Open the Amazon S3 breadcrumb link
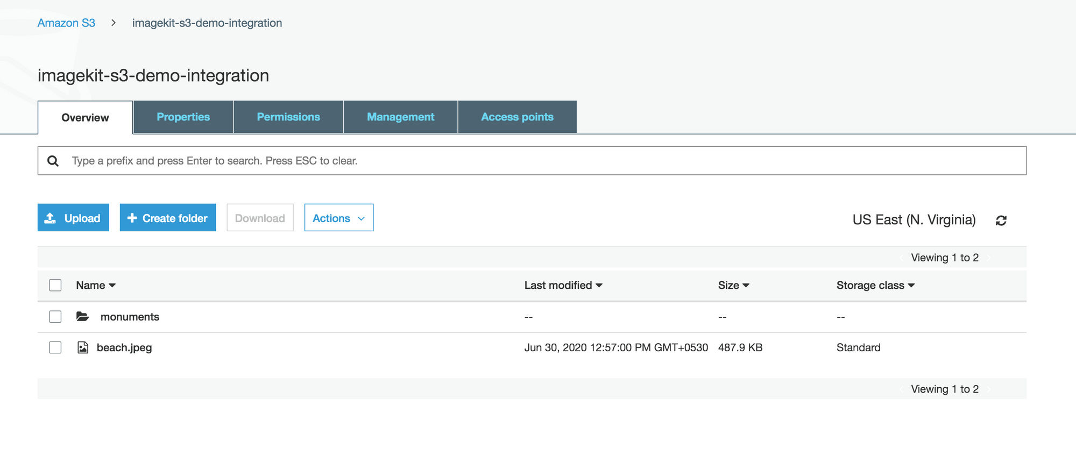 (x=66, y=23)
